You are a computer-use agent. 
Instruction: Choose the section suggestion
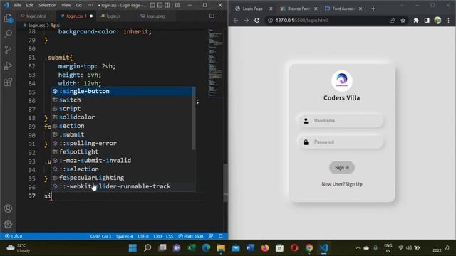123,126
